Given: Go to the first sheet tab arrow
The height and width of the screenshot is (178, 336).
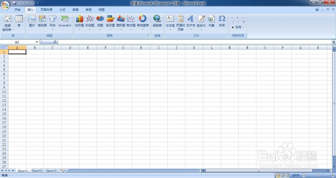Looking at the screenshot, I should tap(2, 171).
